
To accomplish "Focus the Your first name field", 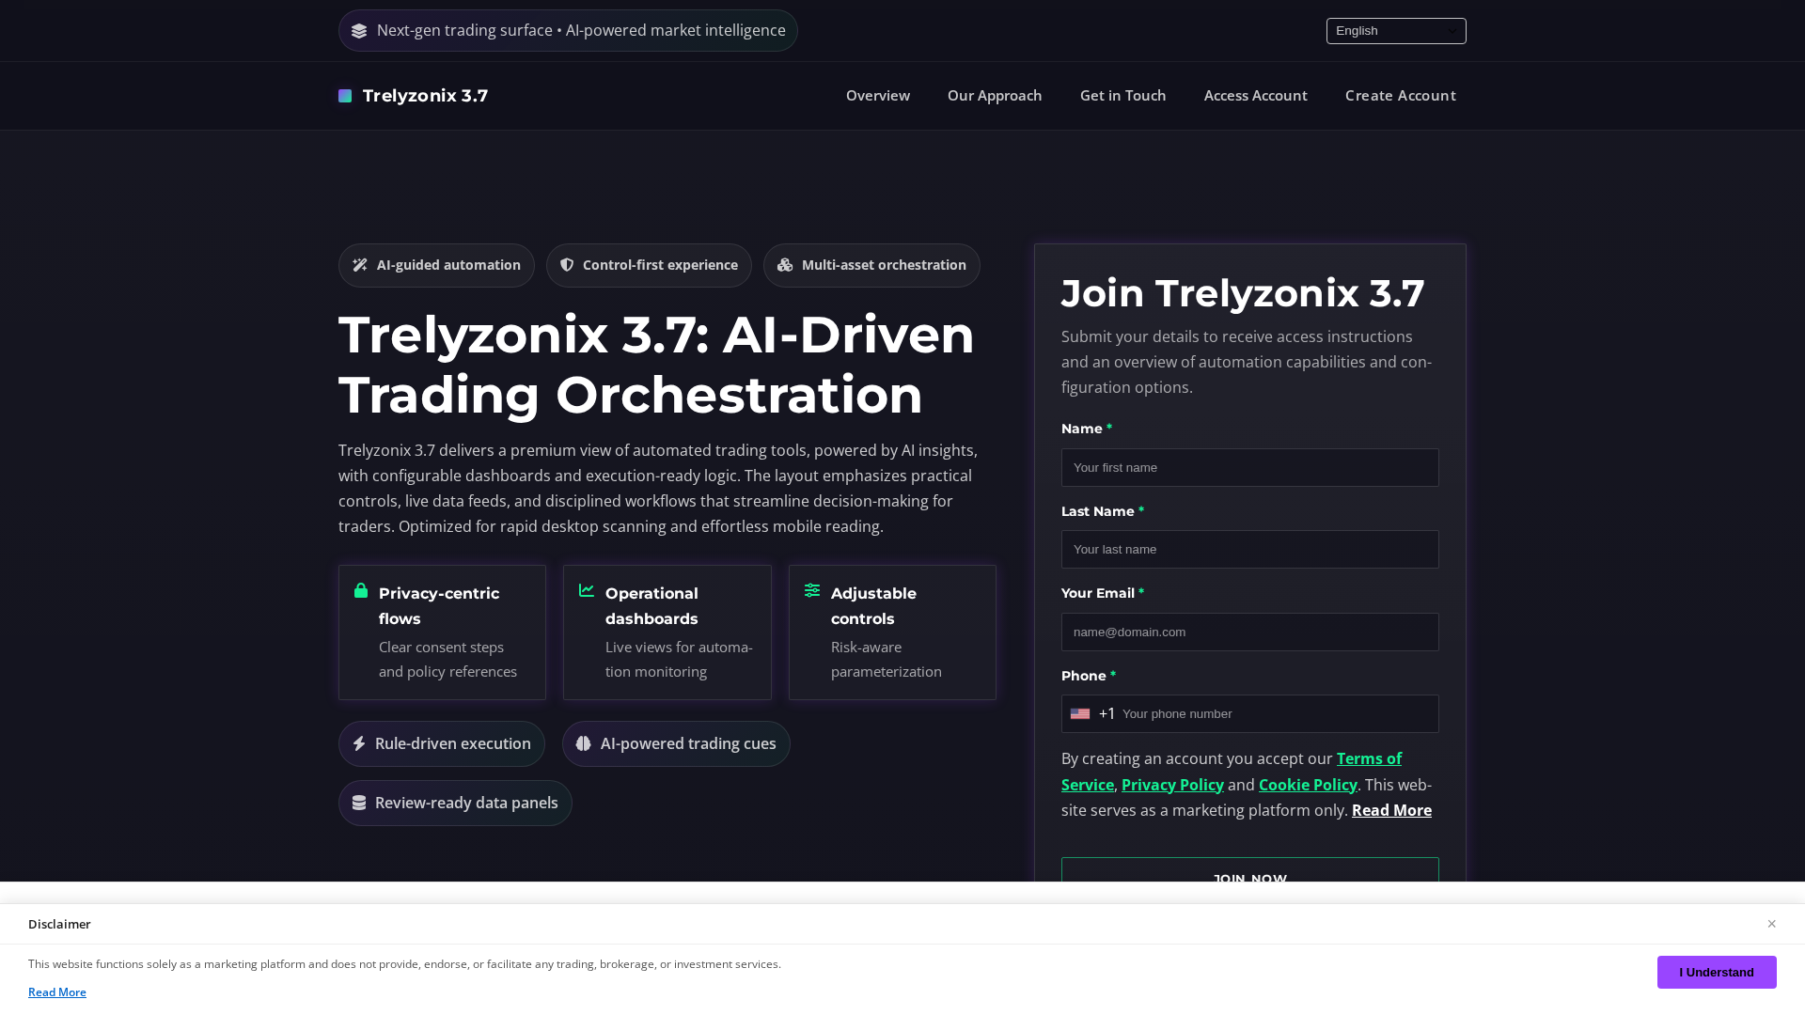I will pos(1250,468).
